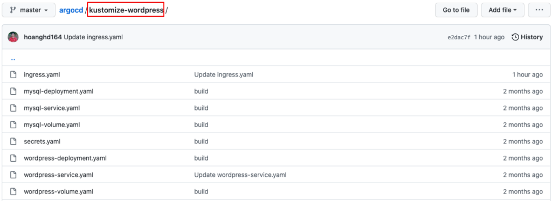Screen dimensions: 552x201
Task: Click hoanghd164's avatar image
Action: click(x=13, y=37)
